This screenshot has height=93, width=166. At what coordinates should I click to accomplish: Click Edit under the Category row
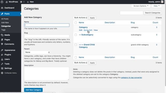point(81,30)
